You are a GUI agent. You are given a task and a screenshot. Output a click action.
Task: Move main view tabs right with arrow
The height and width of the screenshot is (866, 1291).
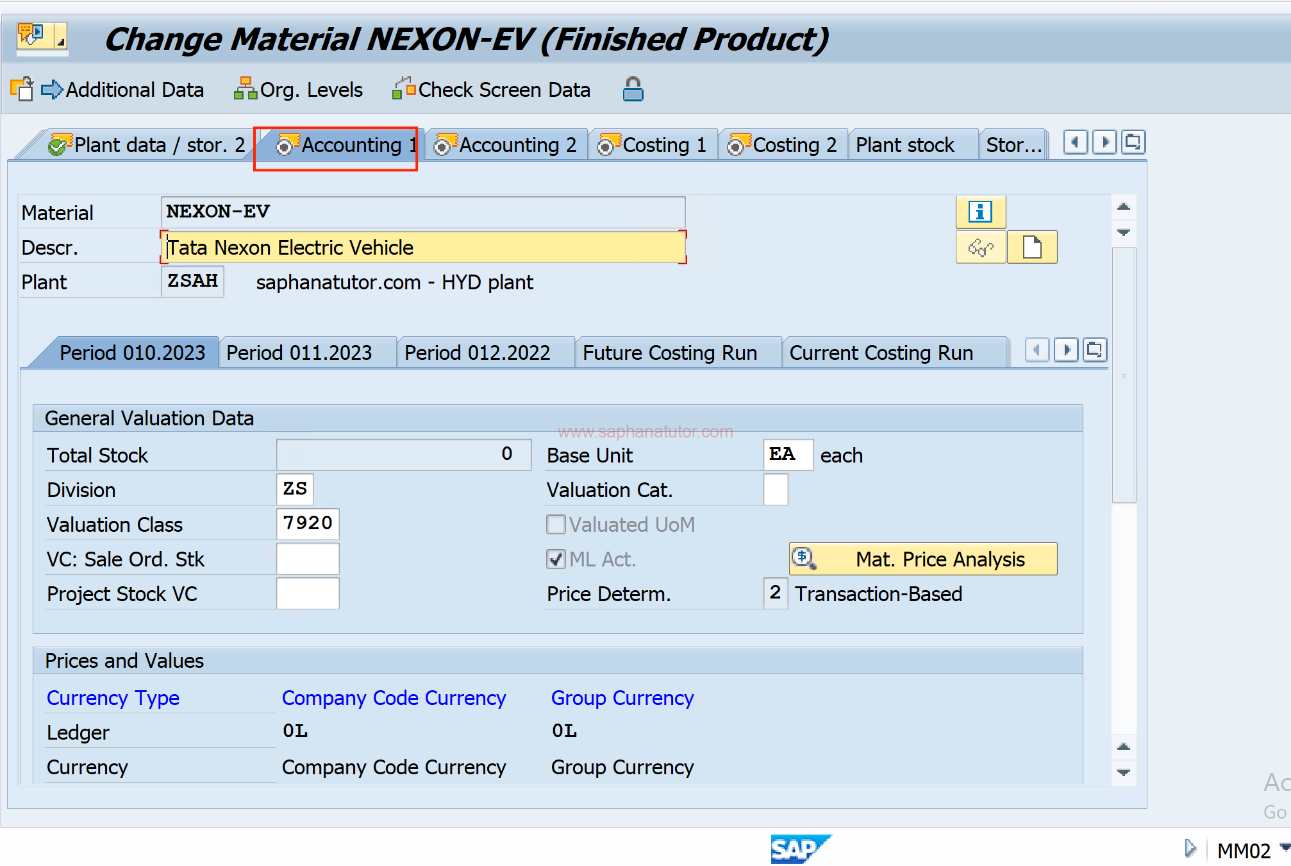(1104, 142)
